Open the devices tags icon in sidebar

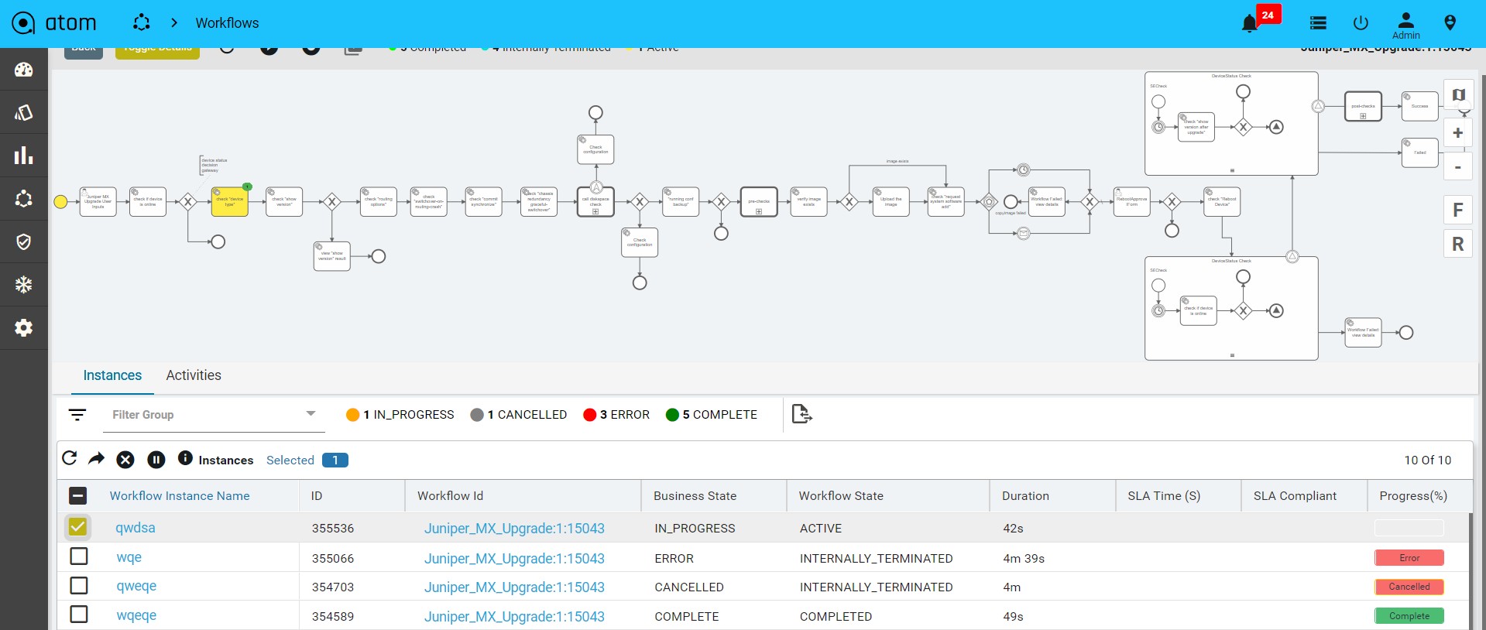point(24,113)
